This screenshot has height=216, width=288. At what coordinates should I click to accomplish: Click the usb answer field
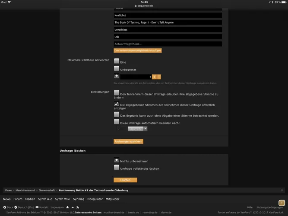(x=168, y=37)
